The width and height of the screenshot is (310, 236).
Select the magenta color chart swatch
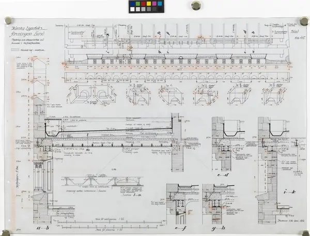pos(154,4)
